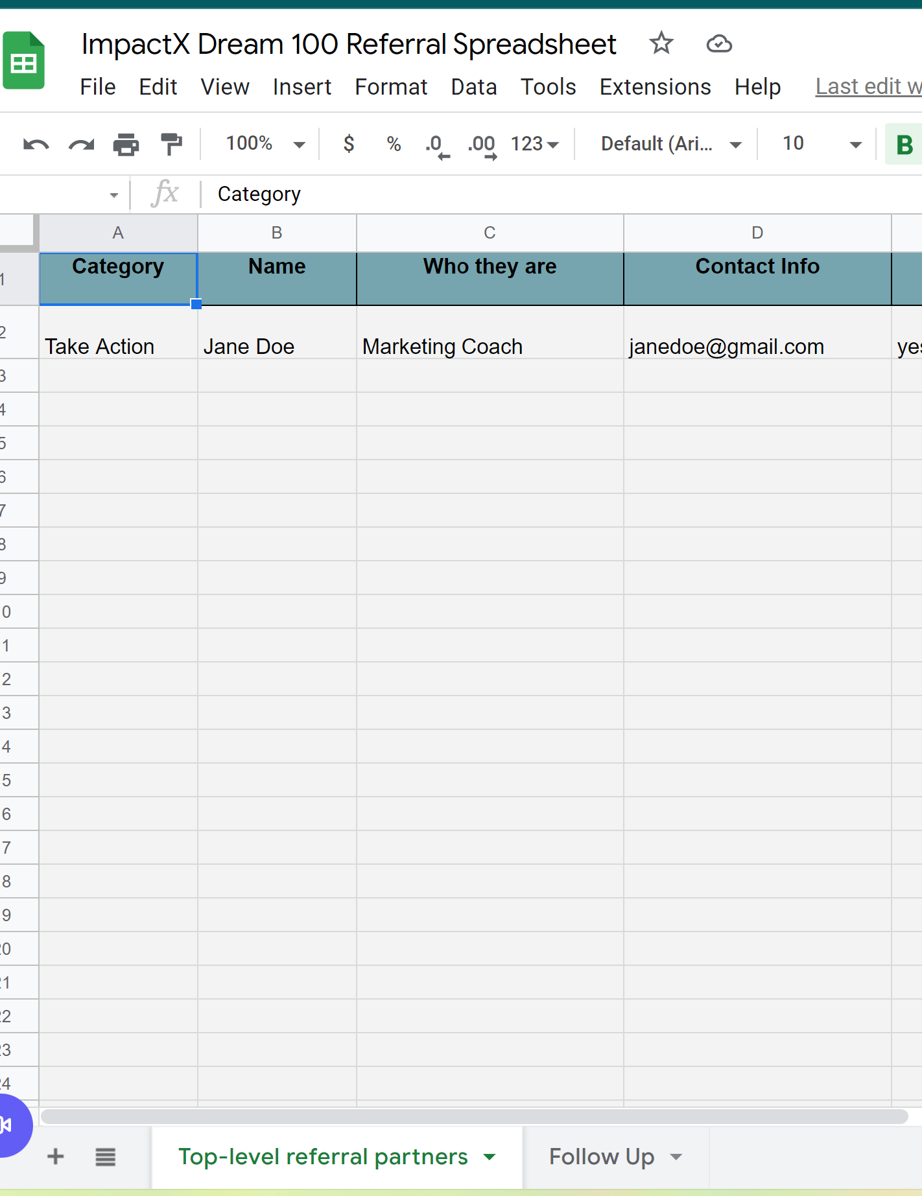The width and height of the screenshot is (922, 1196).
Task: Select the Who they are header cell
Action: click(x=490, y=279)
